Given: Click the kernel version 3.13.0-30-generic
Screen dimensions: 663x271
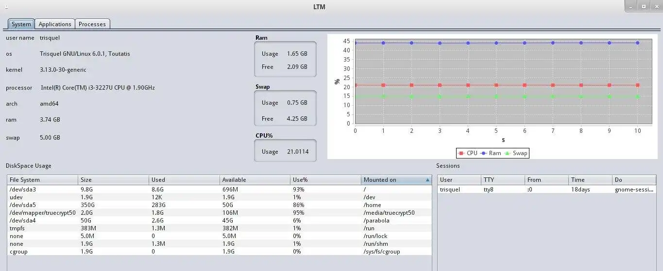Looking at the screenshot, I should pyautogui.click(x=63, y=70).
